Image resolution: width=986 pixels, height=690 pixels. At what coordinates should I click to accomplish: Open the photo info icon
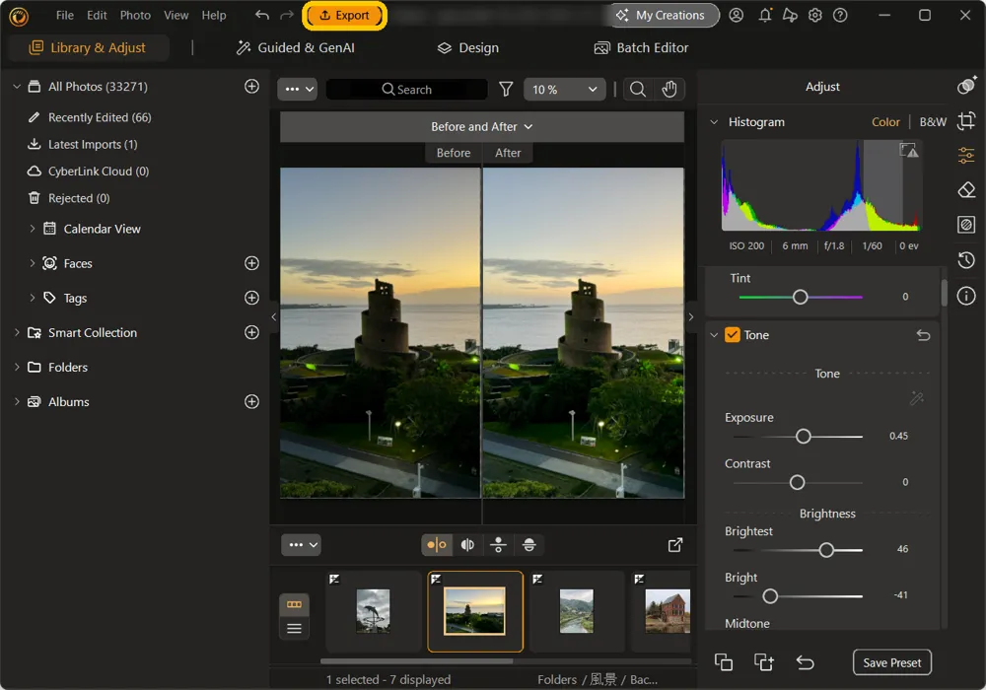[x=966, y=296]
